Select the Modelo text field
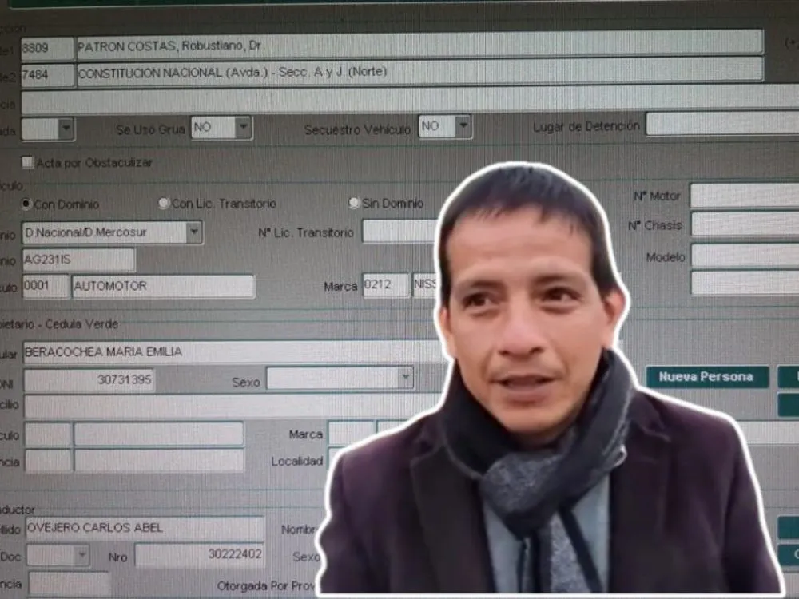Viewport: 799px width, 599px height. 743,256
